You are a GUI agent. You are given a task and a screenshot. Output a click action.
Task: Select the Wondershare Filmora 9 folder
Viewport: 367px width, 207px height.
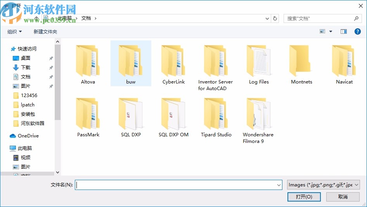coord(258,121)
